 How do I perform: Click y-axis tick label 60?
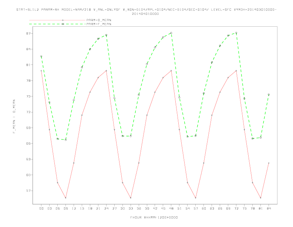[28, 175]
